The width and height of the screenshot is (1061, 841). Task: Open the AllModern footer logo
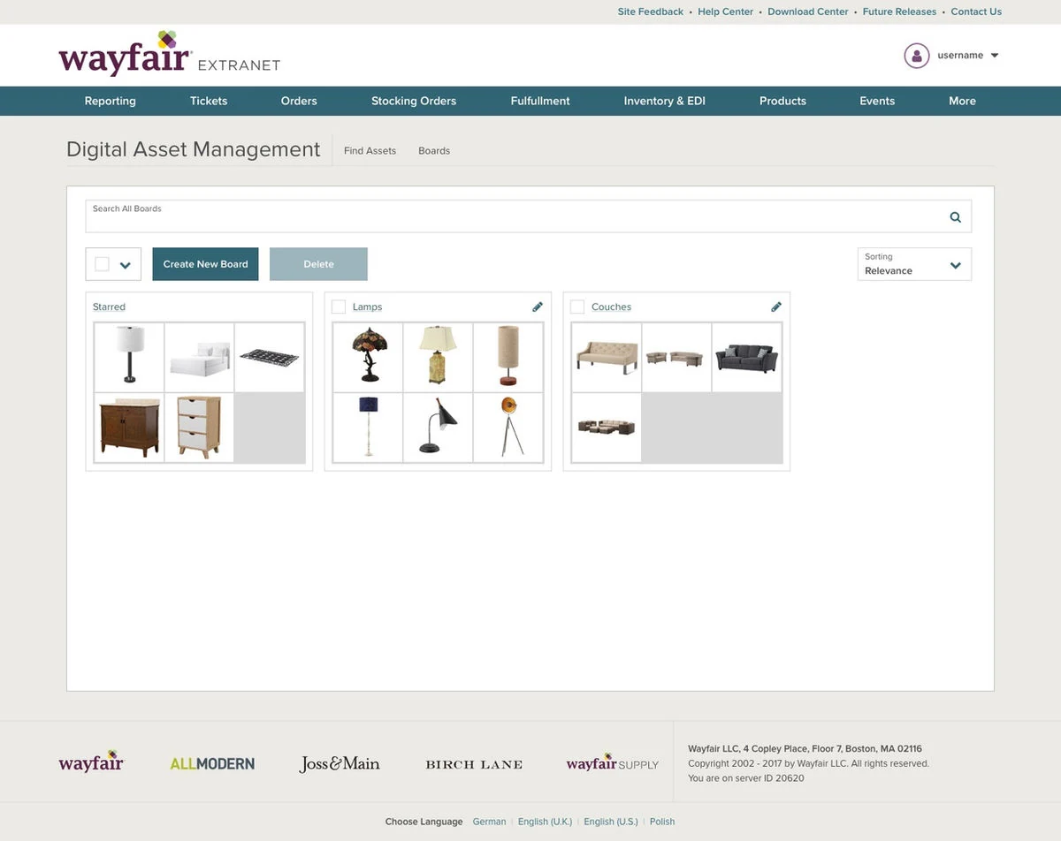(x=212, y=764)
